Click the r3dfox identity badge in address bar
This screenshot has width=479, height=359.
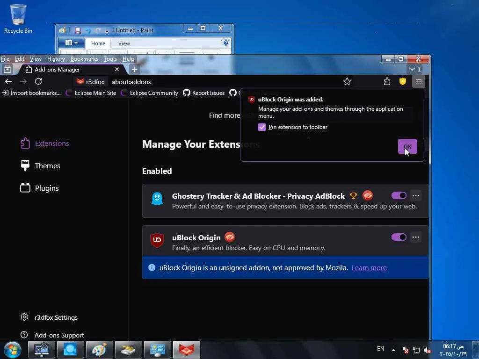click(91, 82)
